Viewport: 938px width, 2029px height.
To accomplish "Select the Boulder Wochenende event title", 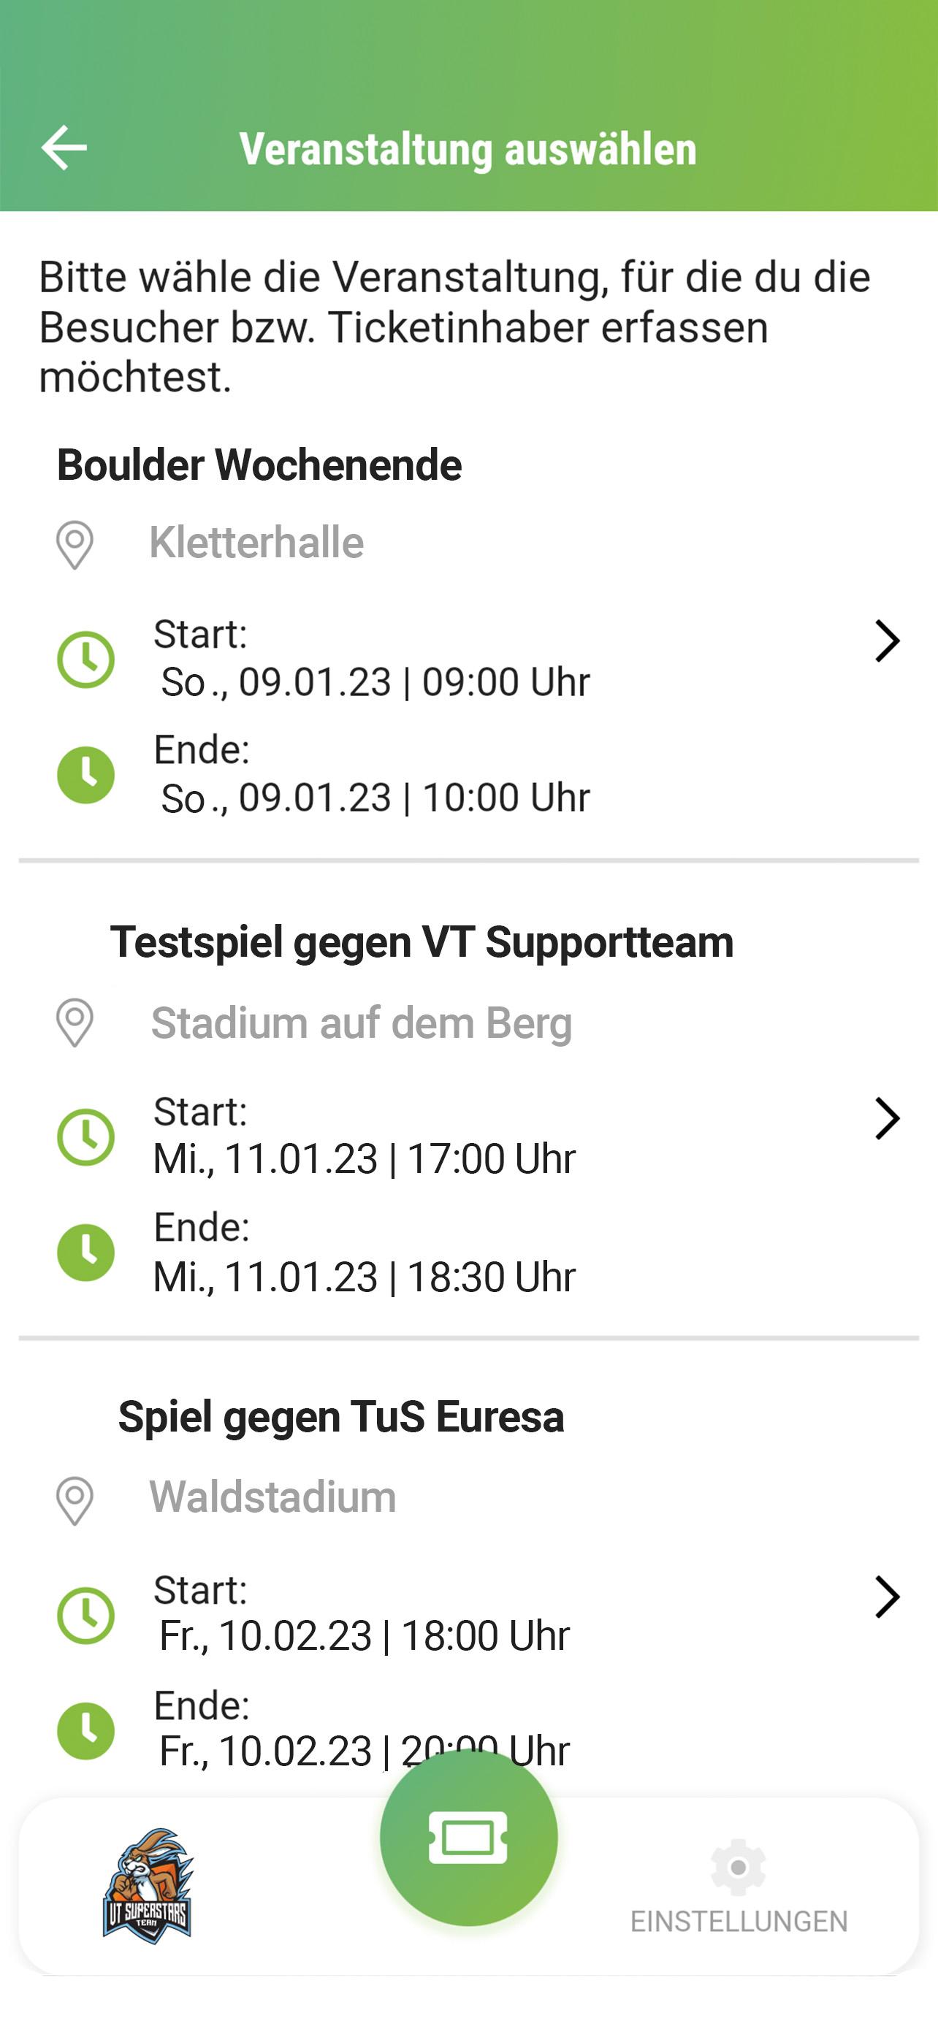I will tap(259, 465).
